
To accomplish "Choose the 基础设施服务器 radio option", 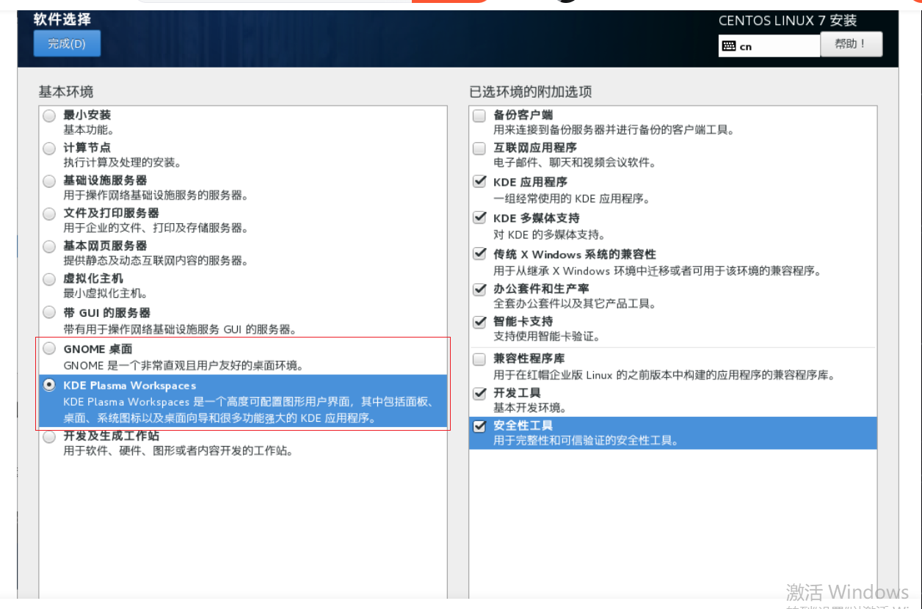I will point(49,180).
